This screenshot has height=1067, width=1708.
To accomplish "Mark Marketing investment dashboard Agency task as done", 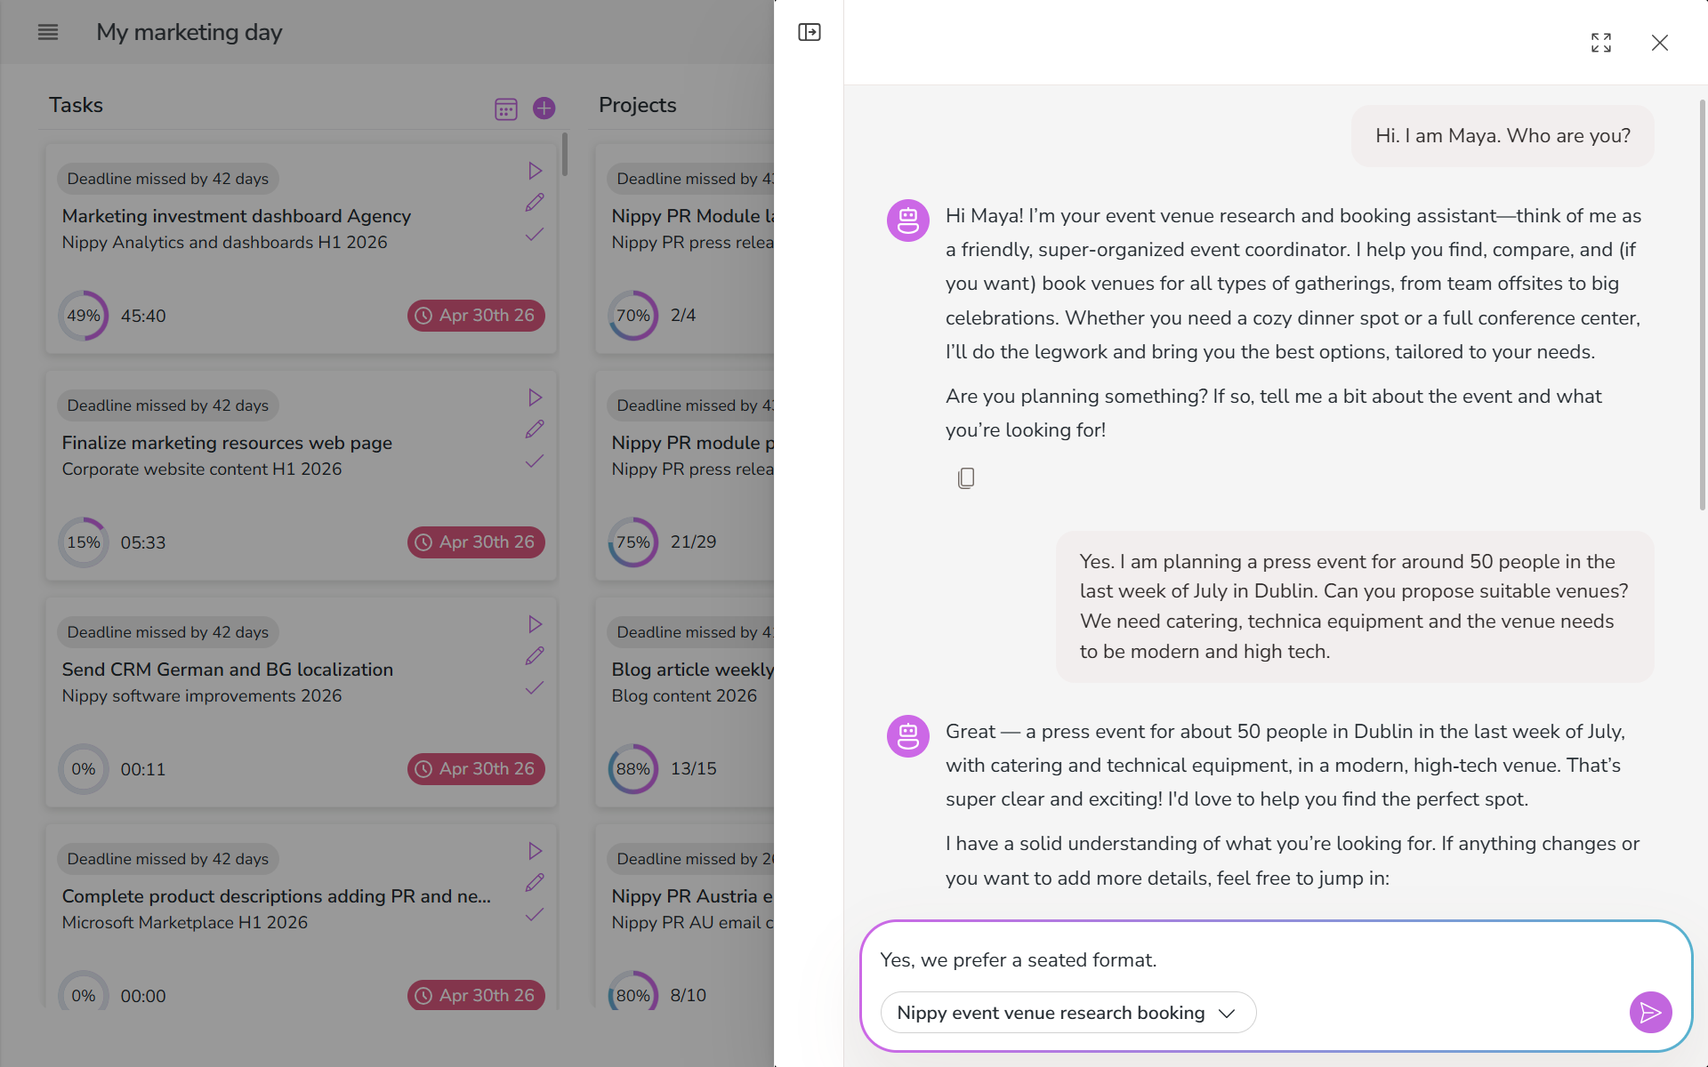I will [535, 235].
